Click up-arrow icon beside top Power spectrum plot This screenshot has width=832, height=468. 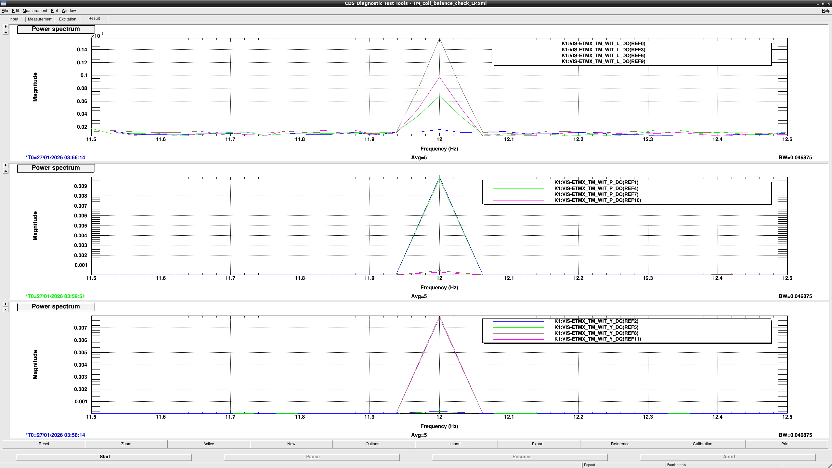pos(6,32)
